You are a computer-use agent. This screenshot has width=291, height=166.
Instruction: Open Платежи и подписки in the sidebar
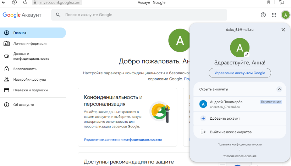(x=33, y=90)
